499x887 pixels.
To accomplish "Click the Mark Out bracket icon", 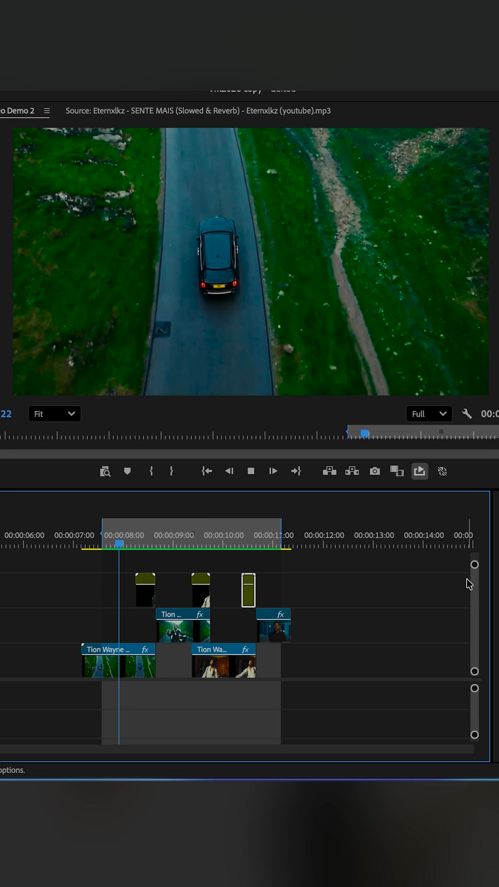I will [x=171, y=471].
